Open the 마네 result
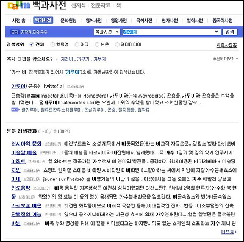Image resolution: width=244 pixels, height=242 pixels. pos(16,179)
